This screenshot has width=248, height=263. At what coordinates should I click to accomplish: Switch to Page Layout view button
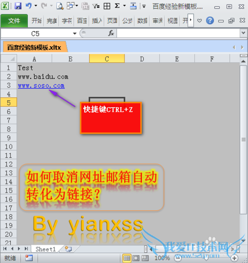136,258
